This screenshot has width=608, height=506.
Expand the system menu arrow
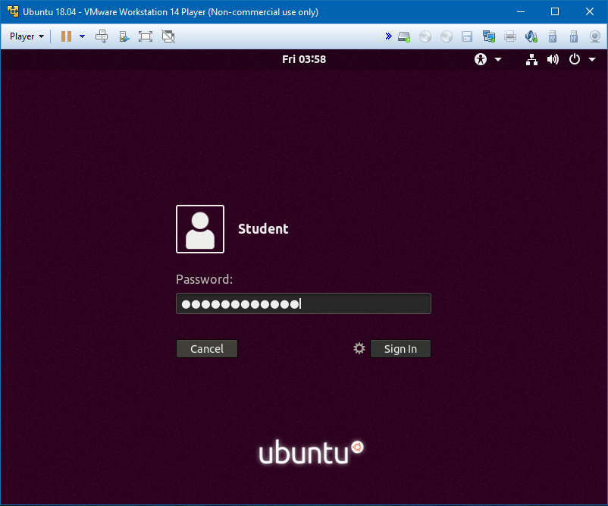[592, 59]
